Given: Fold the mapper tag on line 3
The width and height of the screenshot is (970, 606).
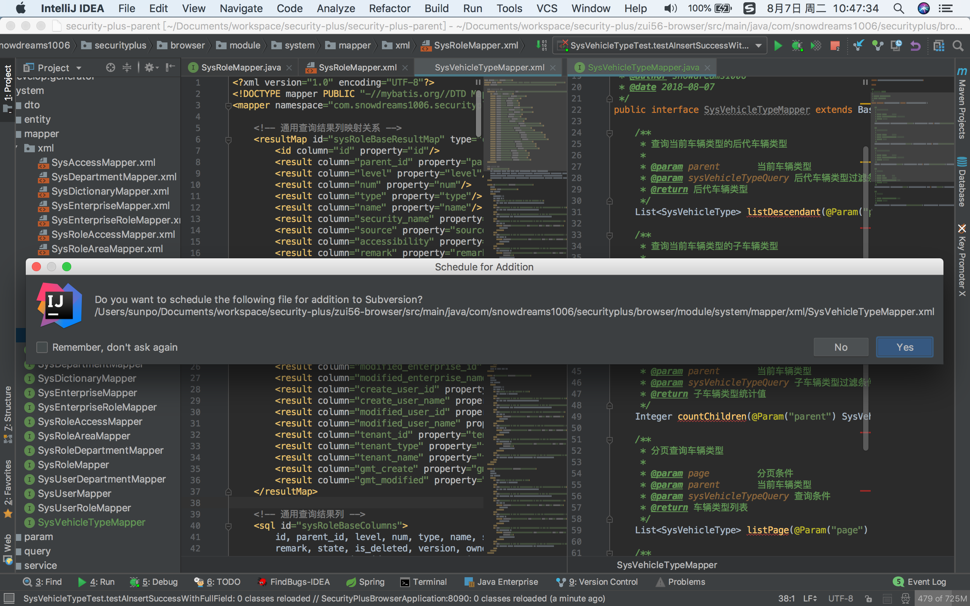Looking at the screenshot, I should (x=228, y=105).
